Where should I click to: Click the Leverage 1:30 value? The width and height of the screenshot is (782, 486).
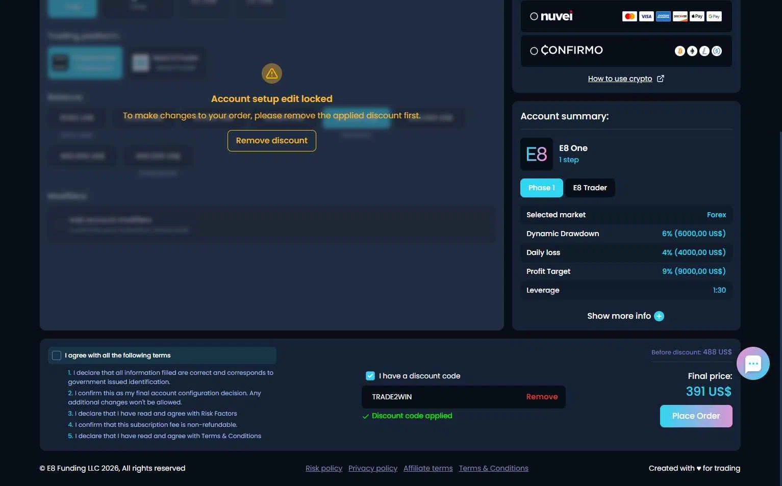[719, 290]
